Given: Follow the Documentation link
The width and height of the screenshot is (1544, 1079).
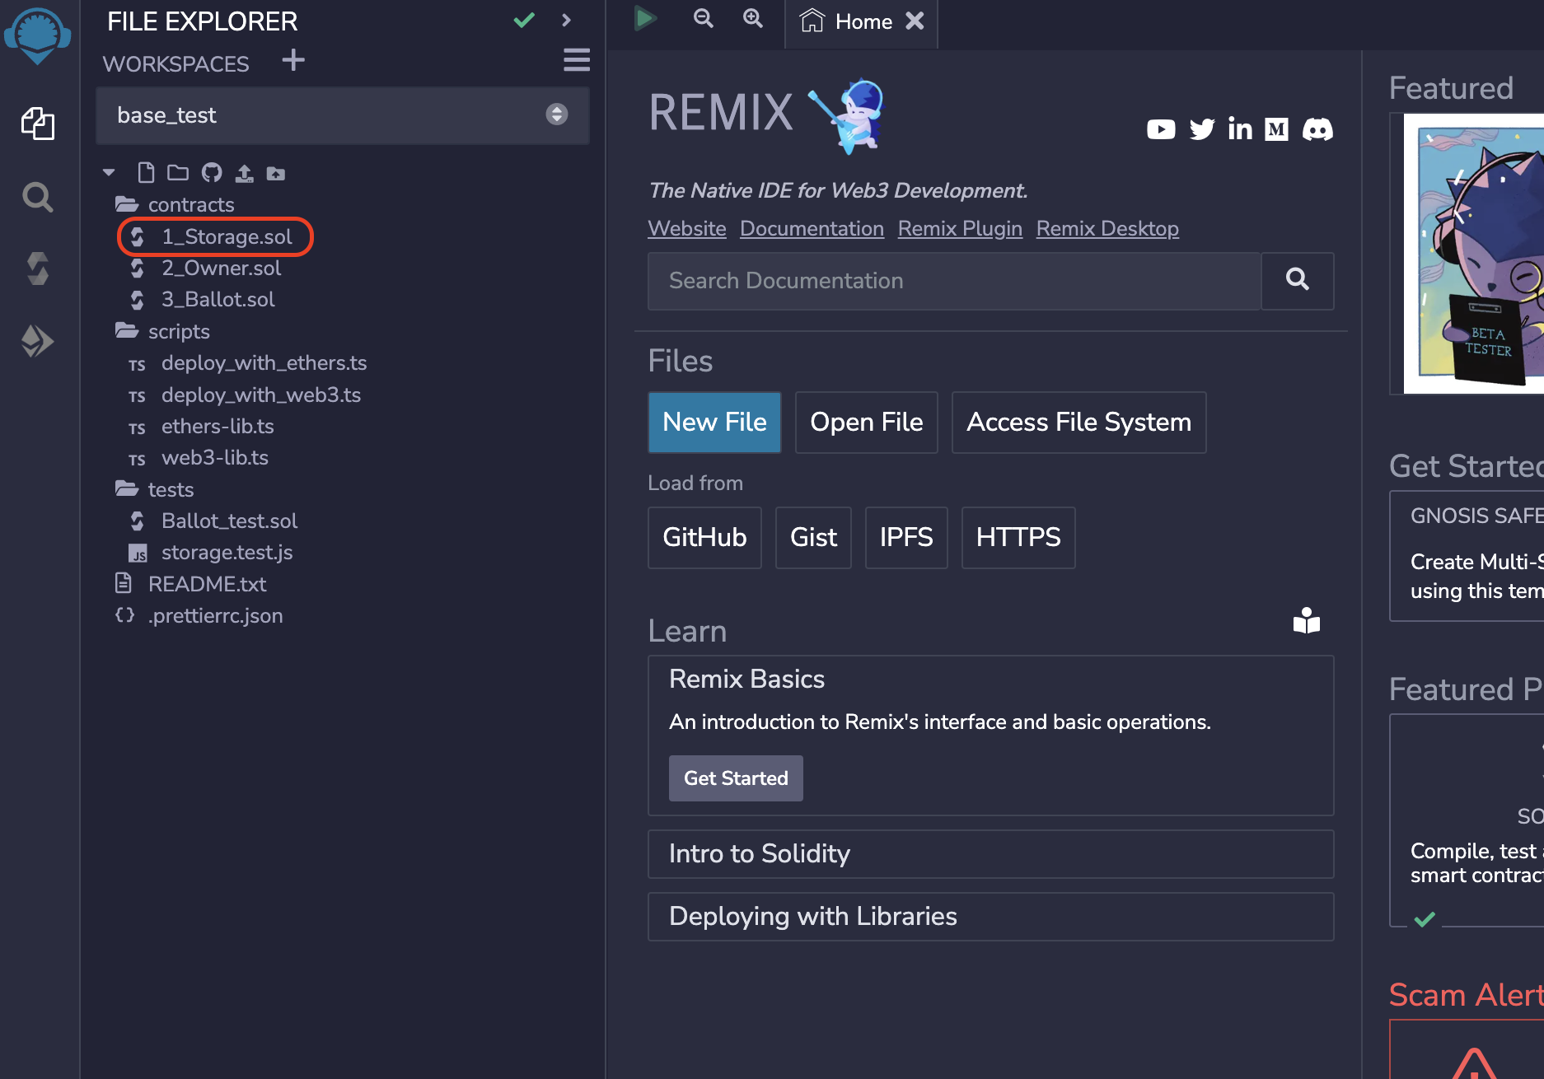Looking at the screenshot, I should click(x=812, y=229).
